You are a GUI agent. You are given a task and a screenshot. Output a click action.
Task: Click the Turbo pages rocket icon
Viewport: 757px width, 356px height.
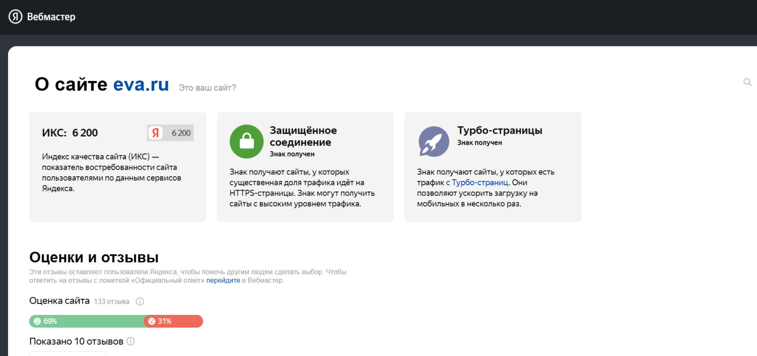point(434,141)
